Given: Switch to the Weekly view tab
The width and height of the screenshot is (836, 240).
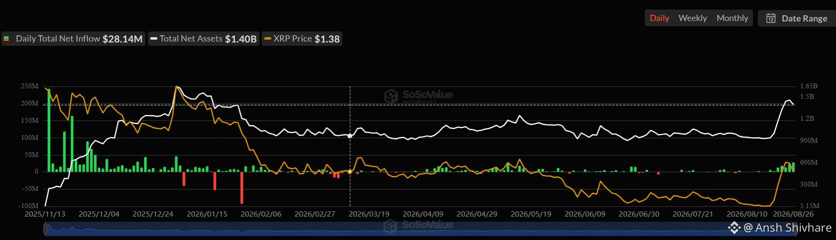Looking at the screenshot, I should 692,18.
